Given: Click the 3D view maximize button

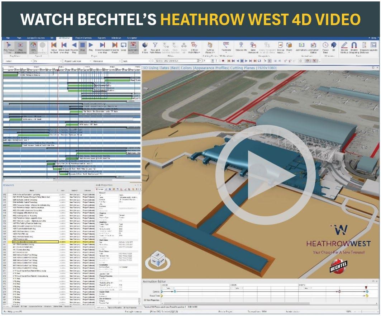Looking at the screenshot, I should coord(373,68).
